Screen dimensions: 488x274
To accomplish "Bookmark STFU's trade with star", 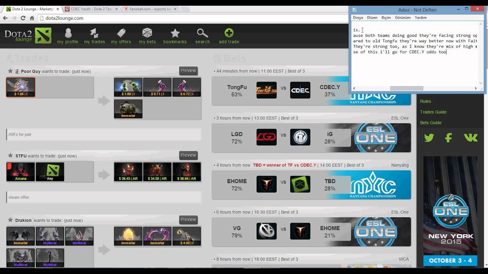I will (x=10, y=156).
